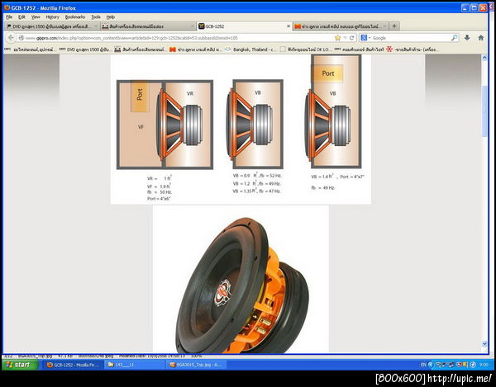Open the History menu
Screen dimensions: 496x387
[x=53, y=17]
